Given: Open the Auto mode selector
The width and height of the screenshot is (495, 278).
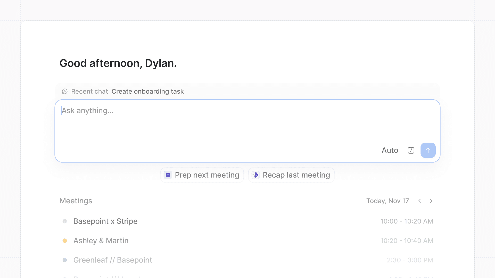Looking at the screenshot, I should [390, 150].
